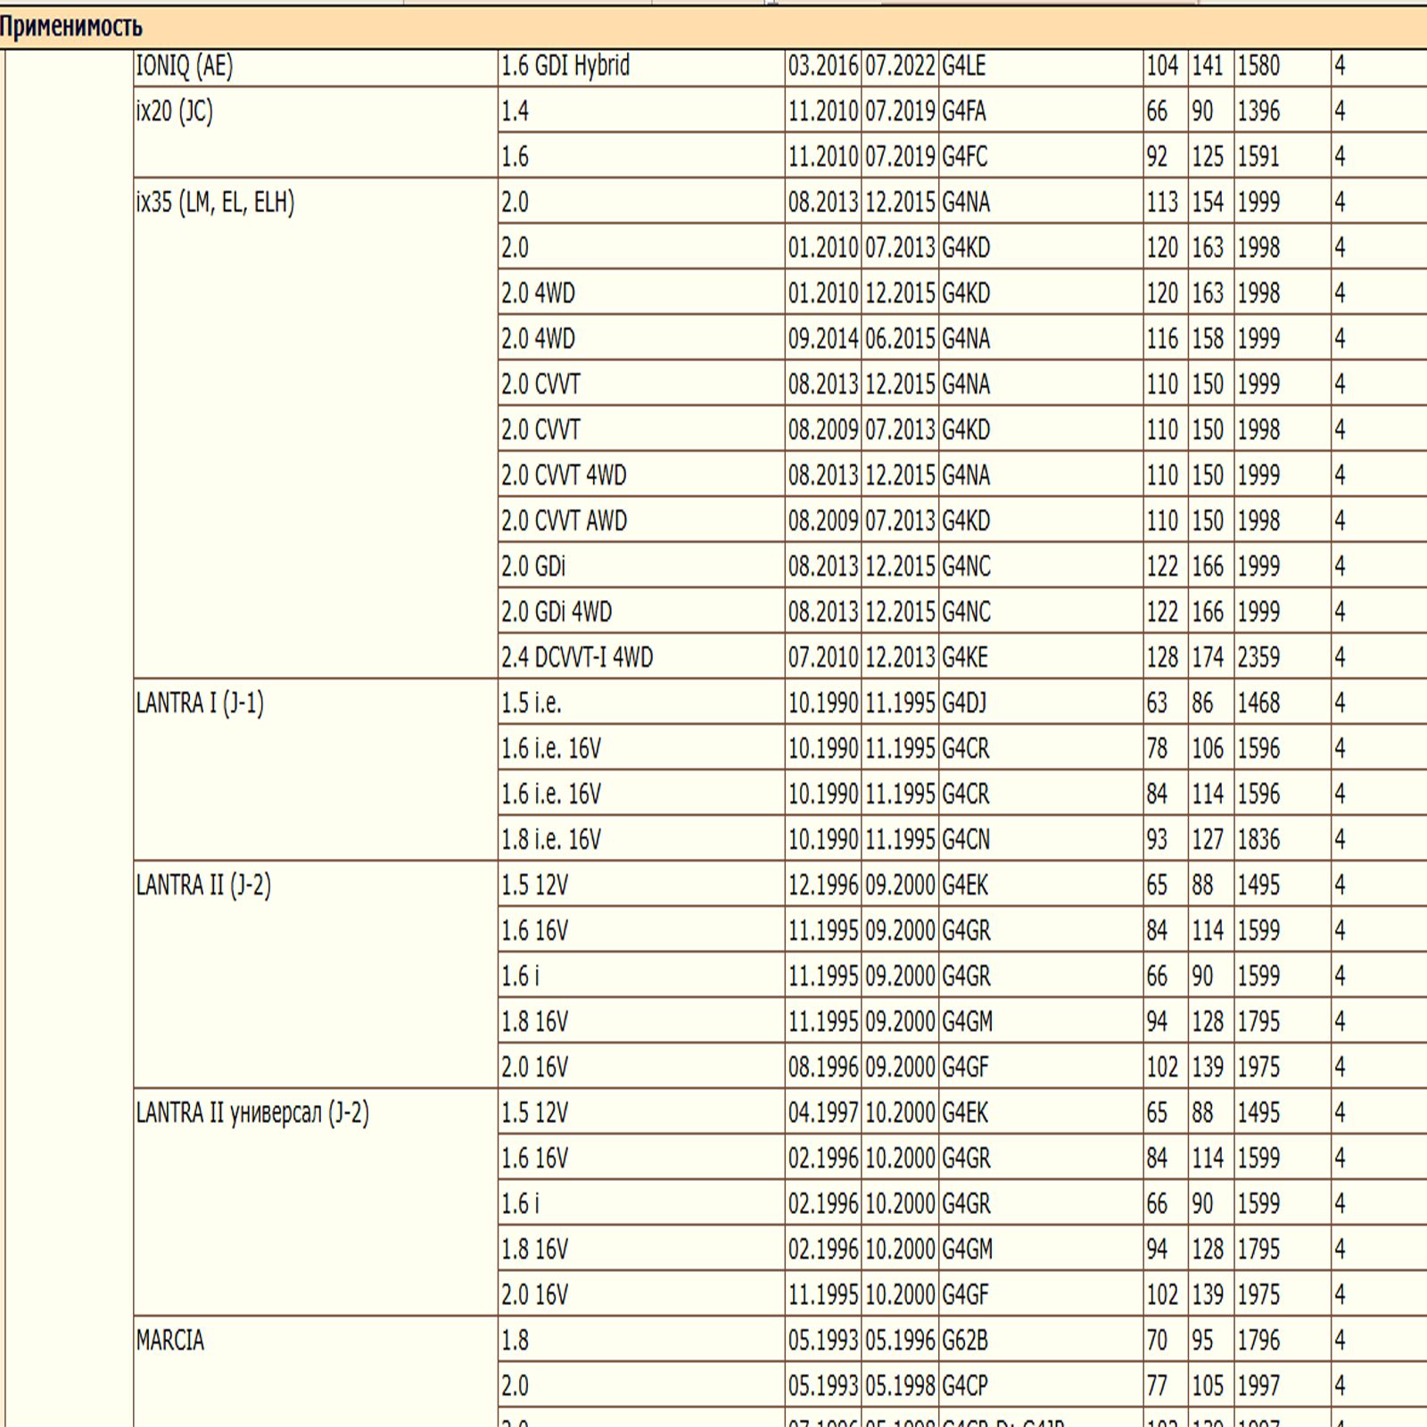This screenshot has width=1427, height=1427.
Task: Click the 2.0 GDi 4WD engine cell
Action: coord(557,613)
